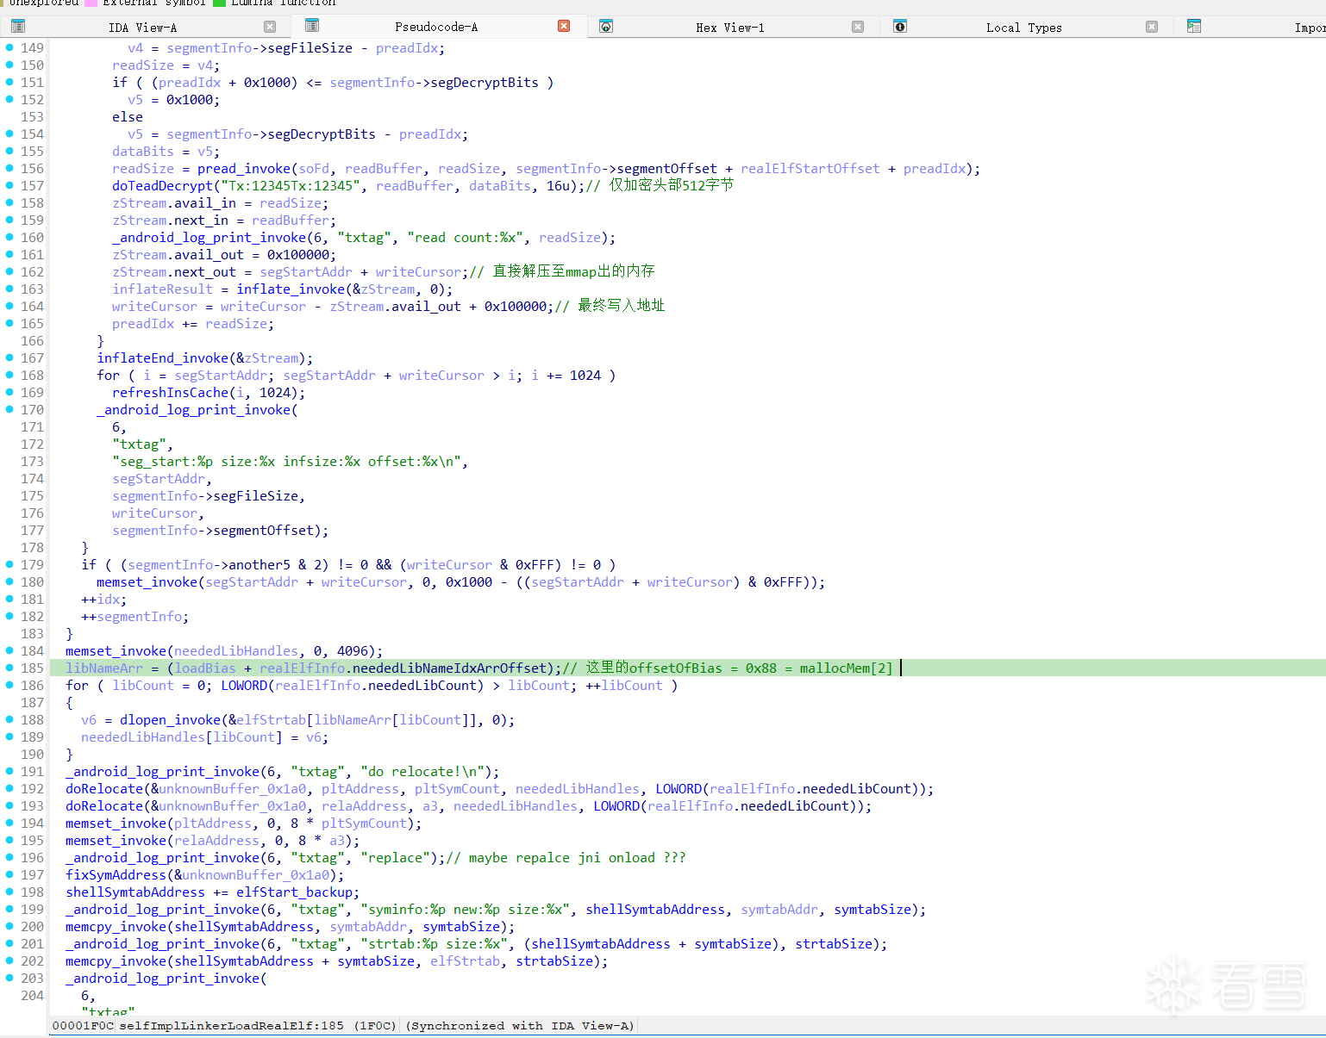Click the fixSymAddress function call

116,875
